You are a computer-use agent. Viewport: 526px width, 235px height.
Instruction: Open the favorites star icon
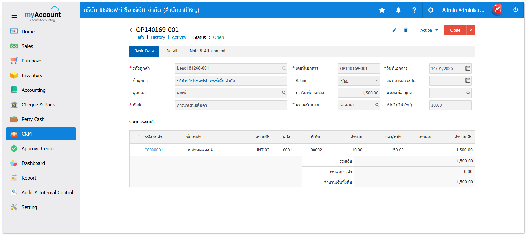coord(382,10)
